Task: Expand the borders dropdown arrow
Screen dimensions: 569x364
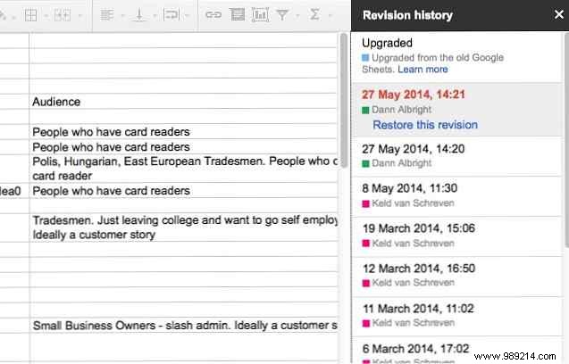Action: [x=46, y=16]
